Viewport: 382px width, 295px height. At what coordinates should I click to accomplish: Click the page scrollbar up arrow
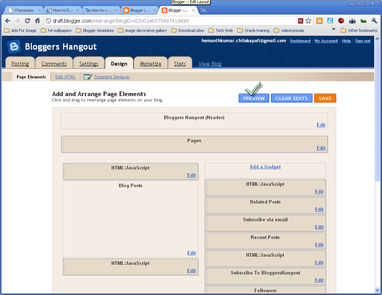(377, 39)
